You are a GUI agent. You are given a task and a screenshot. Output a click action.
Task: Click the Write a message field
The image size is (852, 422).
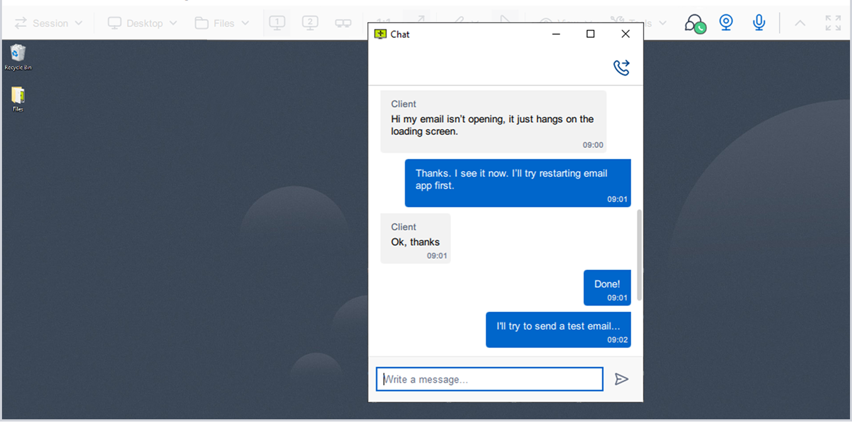coord(489,379)
